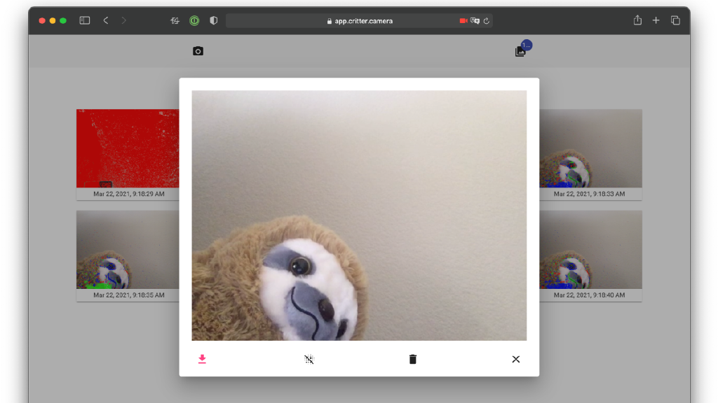This screenshot has width=718, height=403.
Task: Toggle the crossed-out grid overlay icon
Action: [x=309, y=359]
